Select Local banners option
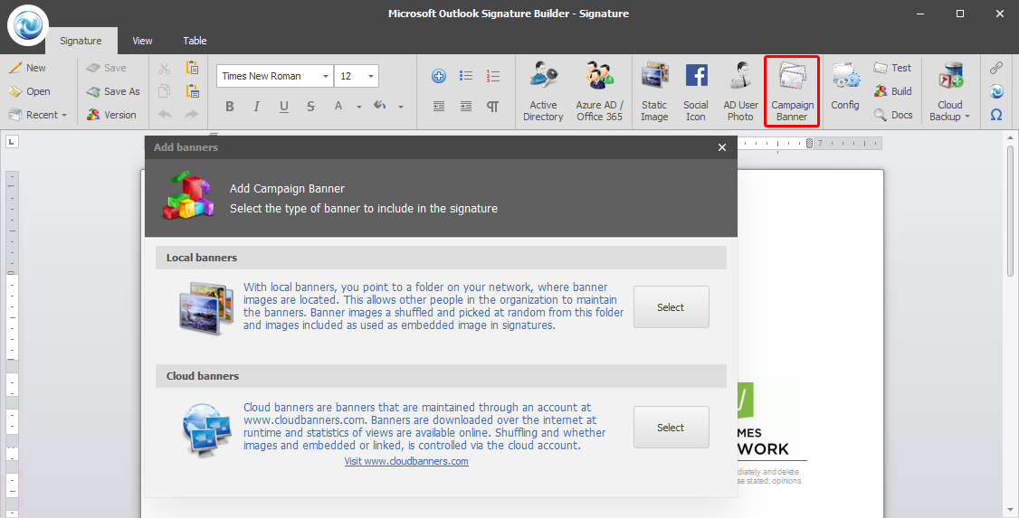 [671, 307]
